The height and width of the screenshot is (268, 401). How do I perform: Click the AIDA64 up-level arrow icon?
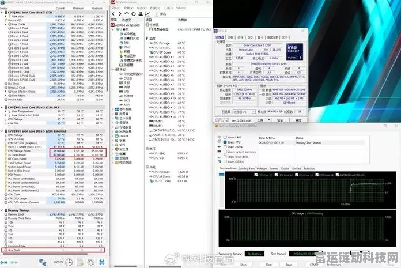pos(127,14)
